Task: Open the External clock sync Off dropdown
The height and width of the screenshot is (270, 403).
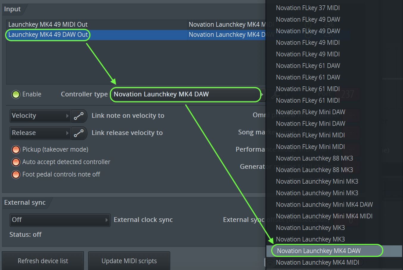Action: (60, 220)
